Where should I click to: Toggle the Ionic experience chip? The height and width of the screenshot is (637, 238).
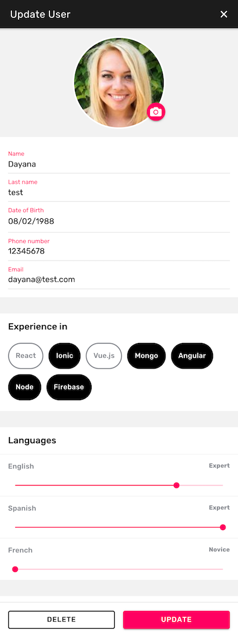point(64,356)
